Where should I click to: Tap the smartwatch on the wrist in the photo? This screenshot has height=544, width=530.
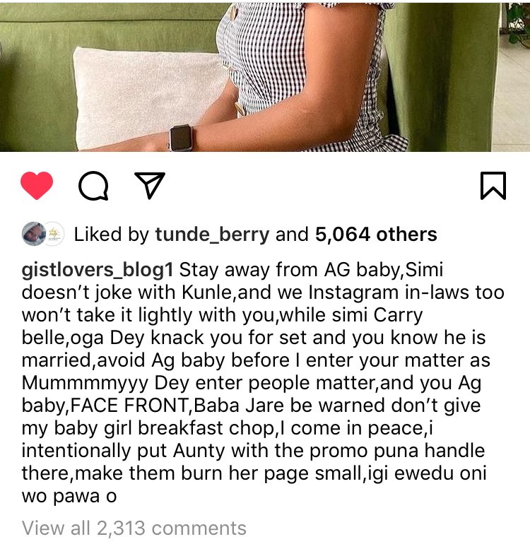click(181, 138)
